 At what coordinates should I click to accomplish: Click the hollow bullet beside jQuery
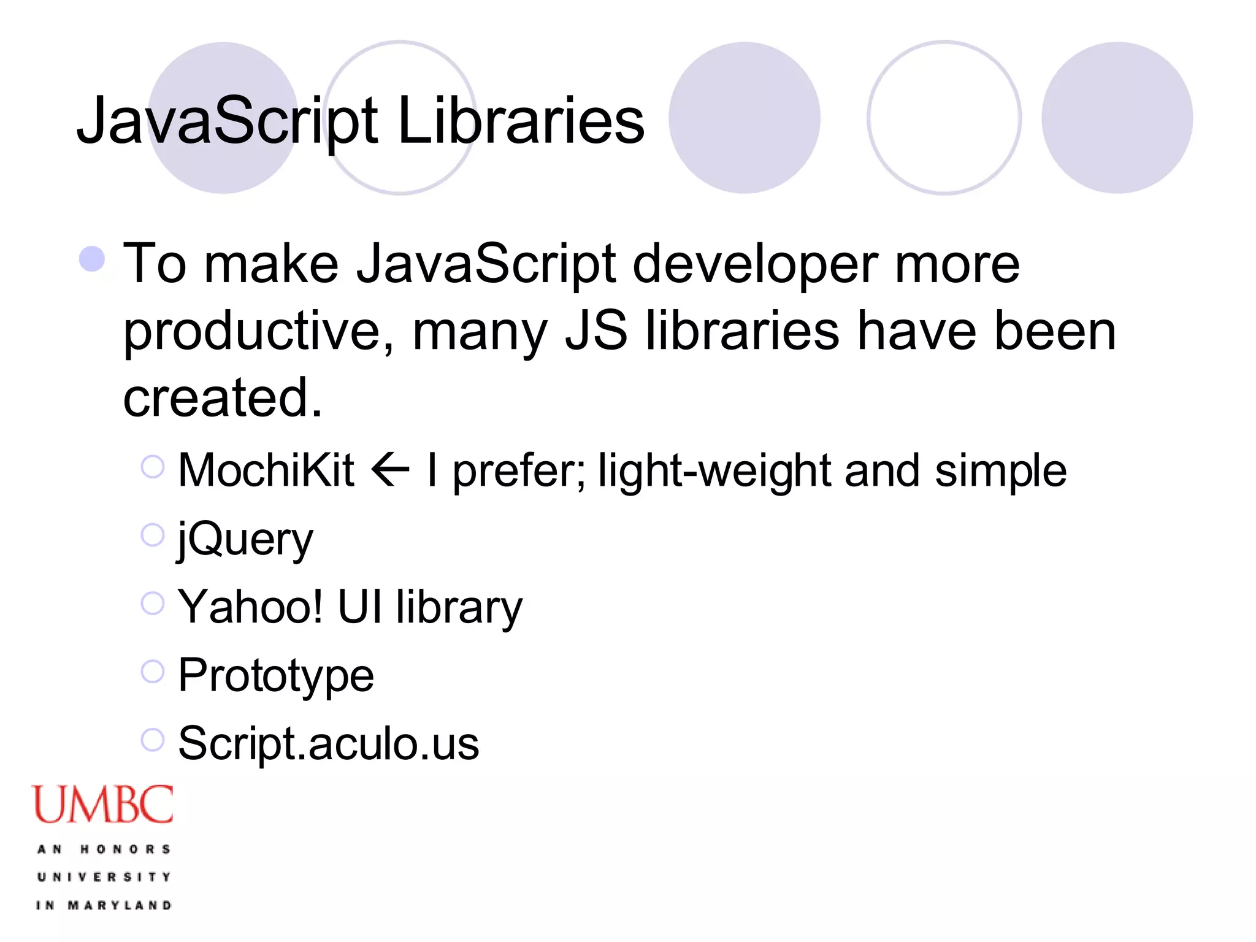pos(152,535)
